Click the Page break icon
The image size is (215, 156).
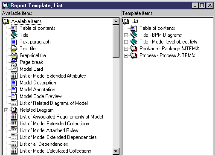click(x=14, y=62)
